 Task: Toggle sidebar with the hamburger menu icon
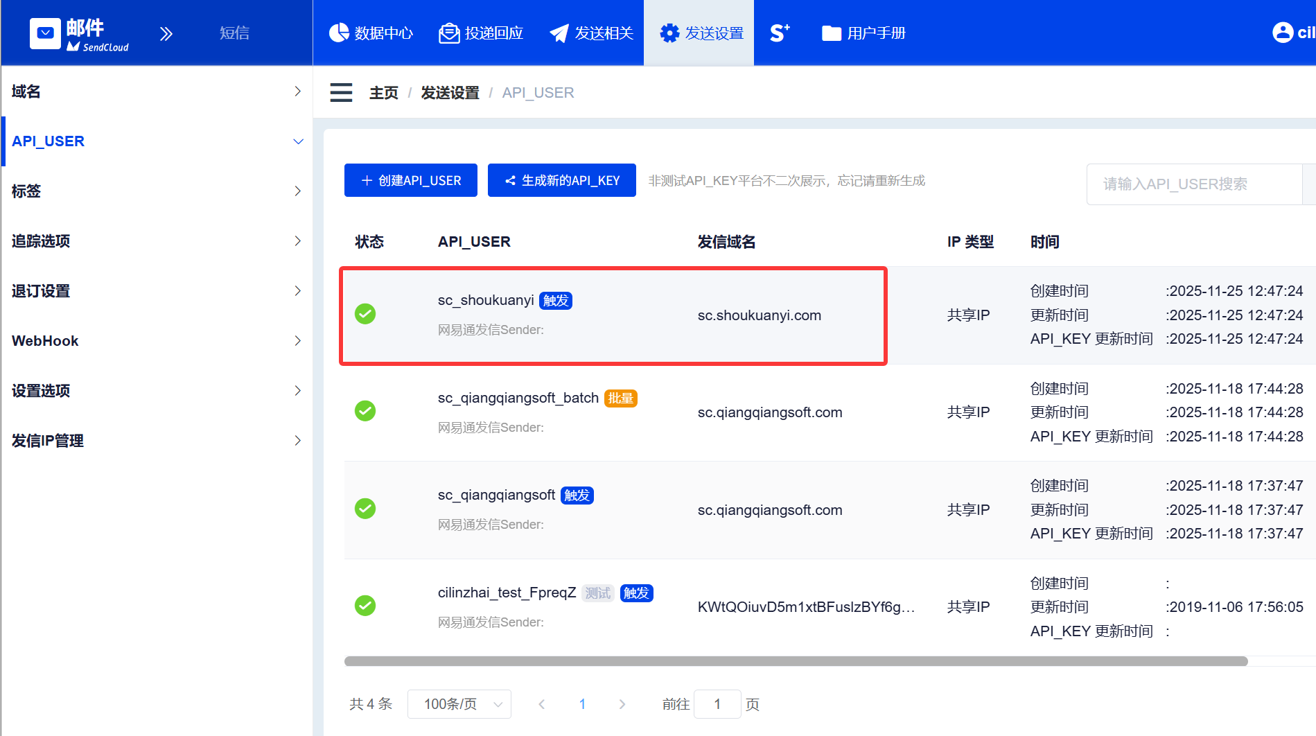341,93
